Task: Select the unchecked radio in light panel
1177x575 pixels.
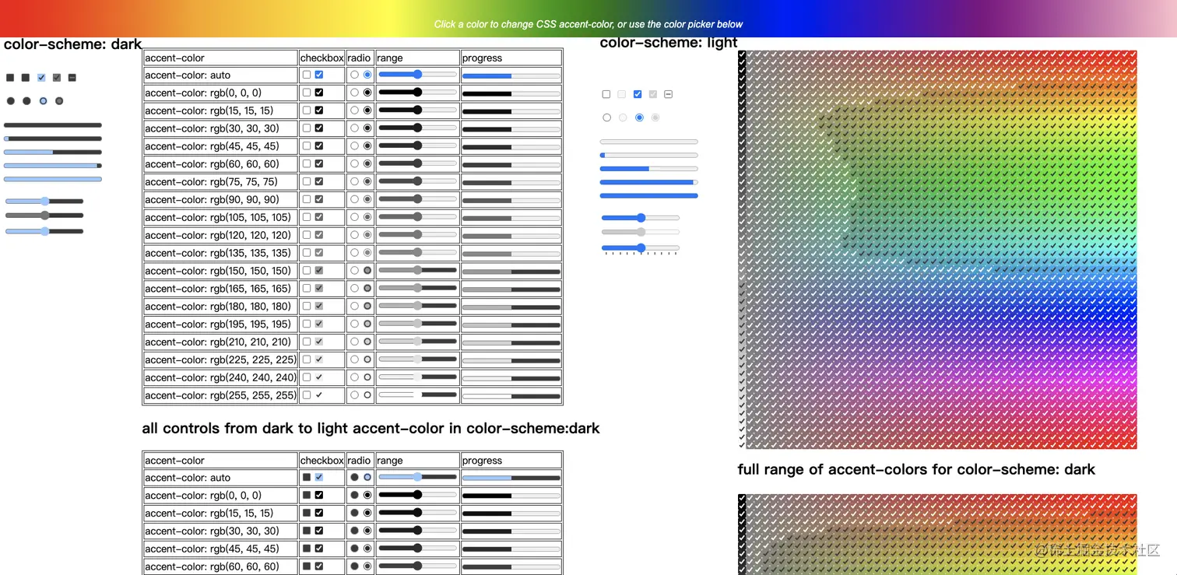Action: [607, 117]
